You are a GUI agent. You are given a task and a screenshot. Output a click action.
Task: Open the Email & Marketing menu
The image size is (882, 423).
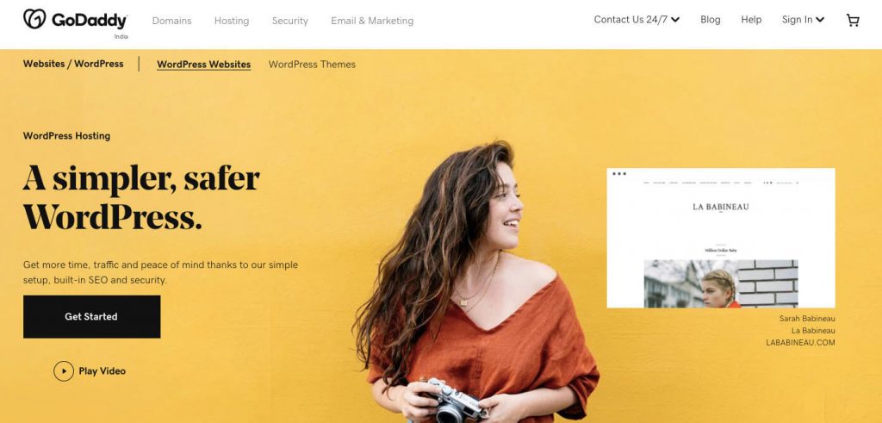tap(372, 21)
